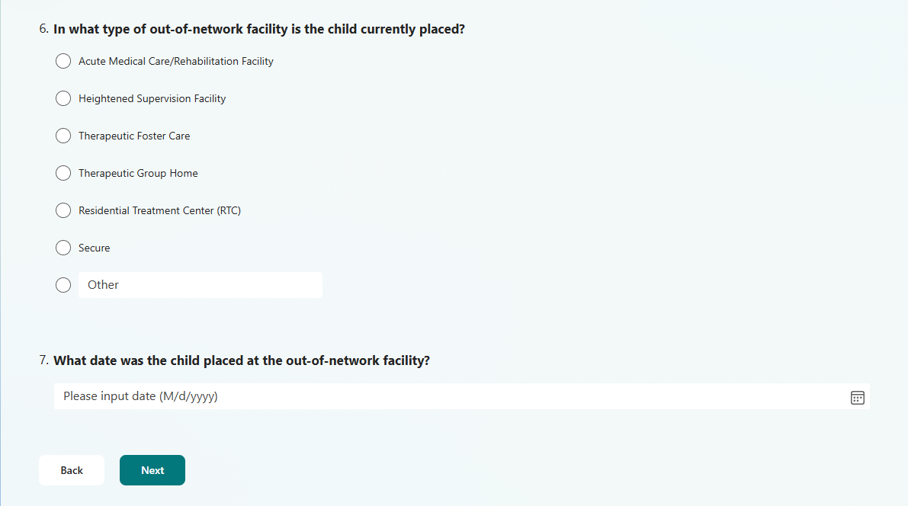
Task: Choose the Secure radio button
Action: tap(64, 248)
